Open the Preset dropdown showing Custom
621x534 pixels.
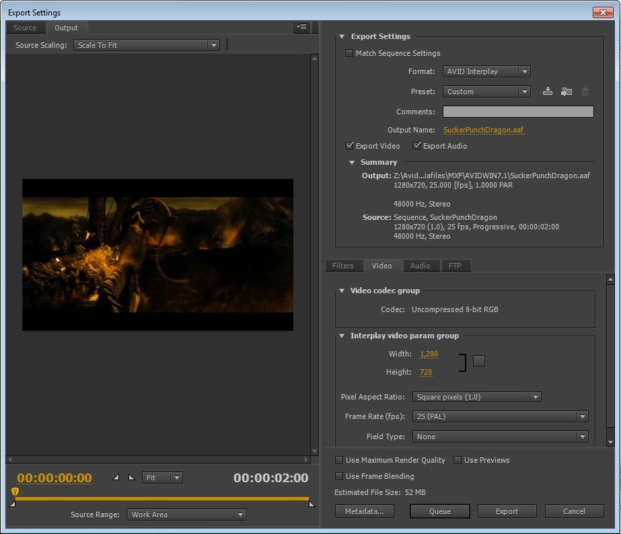[486, 91]
